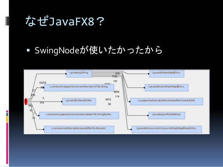Click the red root node in the graph
Image resolution: width=223 pixels, height=167 pixels.
(x=26, y=101)
